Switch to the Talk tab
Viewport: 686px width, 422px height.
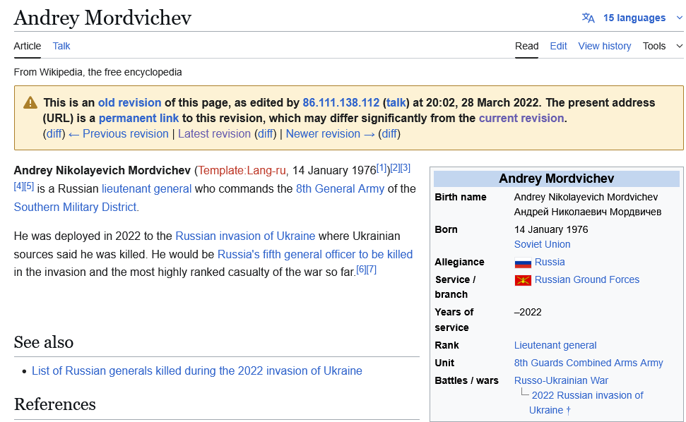pyautogui.click(x=61, y=46)
